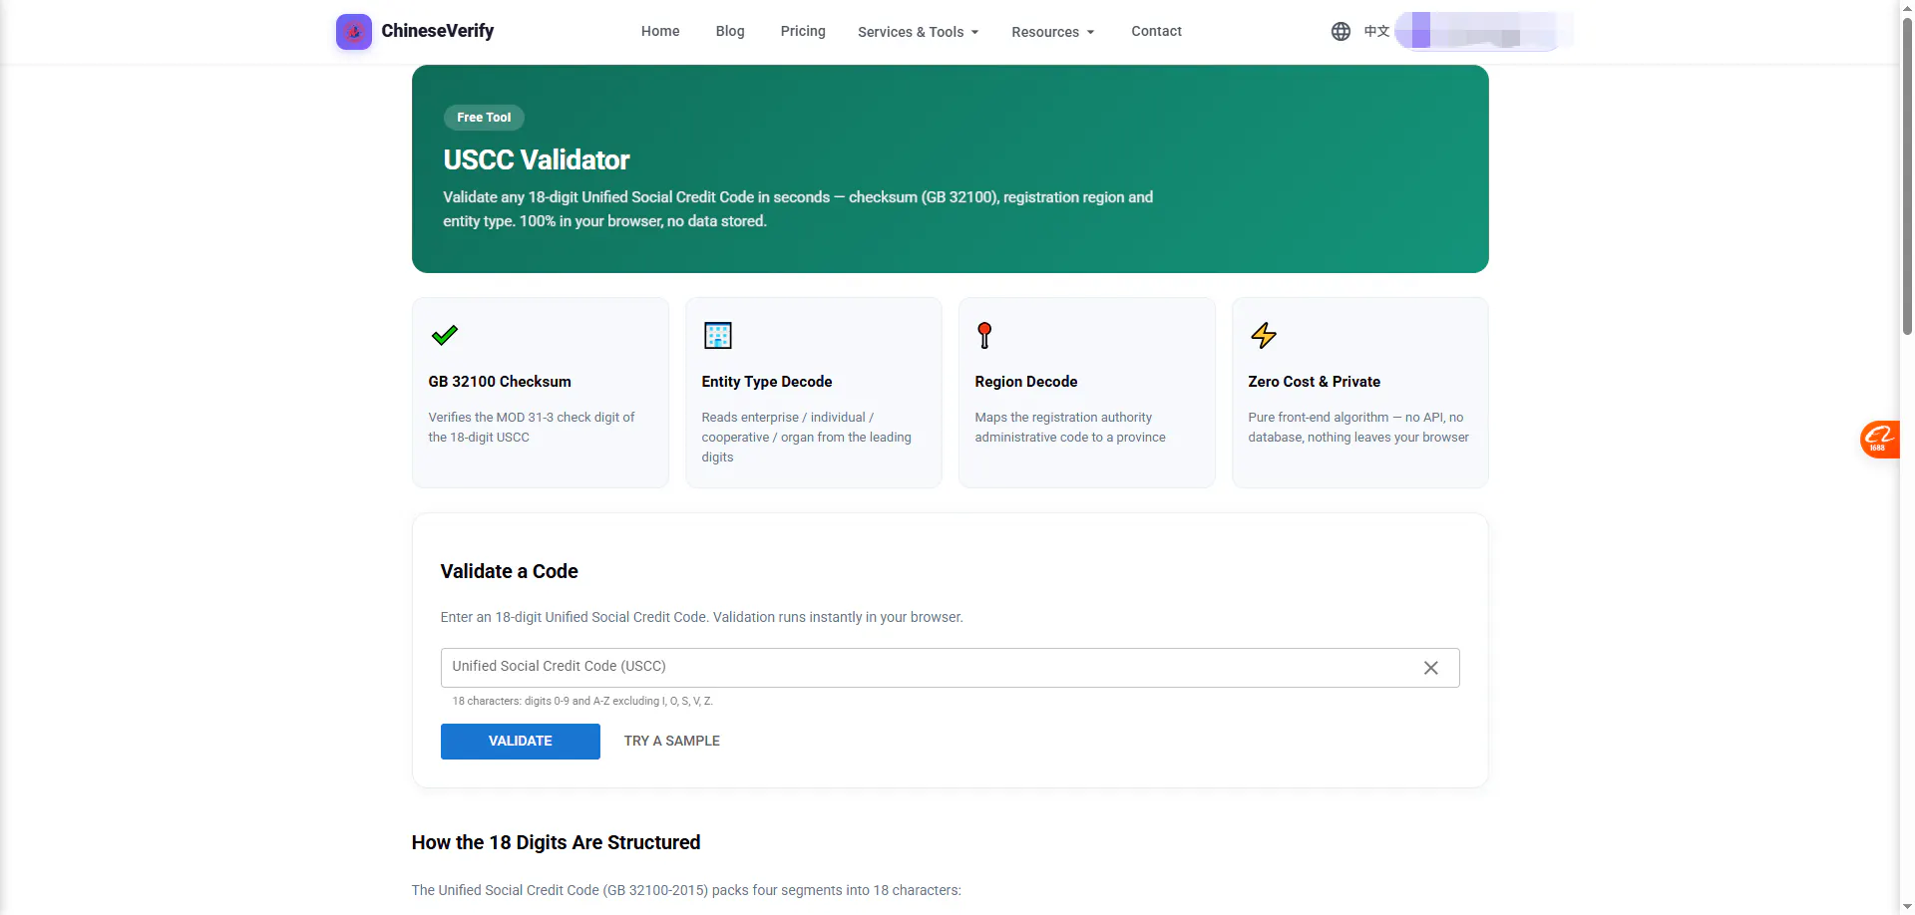Screen dimensions: 1915x915
Task: Click the province mapping description text
Action: (x=1070, y=428)
